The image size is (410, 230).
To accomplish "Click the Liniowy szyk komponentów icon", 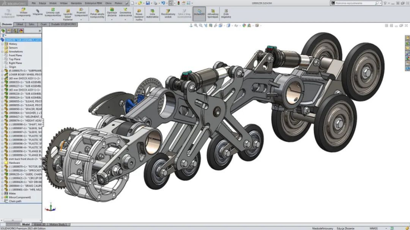I will point(53,10).
